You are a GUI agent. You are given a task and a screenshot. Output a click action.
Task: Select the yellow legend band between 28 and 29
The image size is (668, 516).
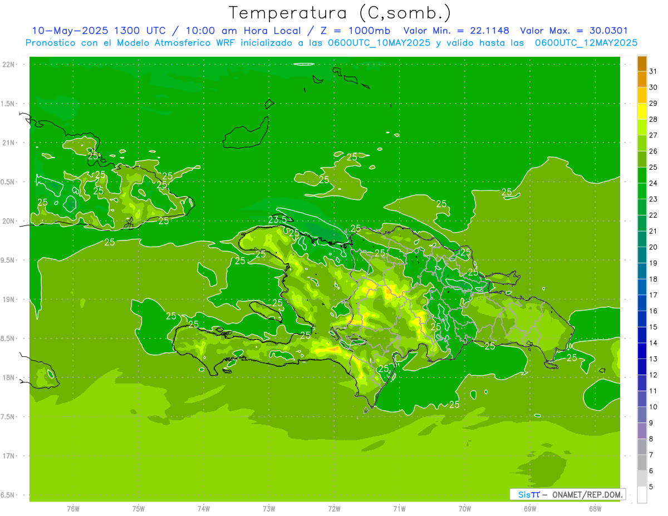coord(642,111)
